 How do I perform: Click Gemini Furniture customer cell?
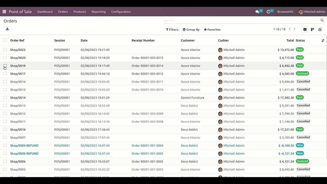tap(193, 98)
